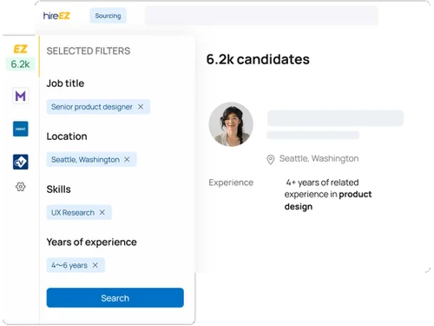This screenshot has width=434, height=326.
Task: Click the Senior product designer chip
Action: (98, 107)
